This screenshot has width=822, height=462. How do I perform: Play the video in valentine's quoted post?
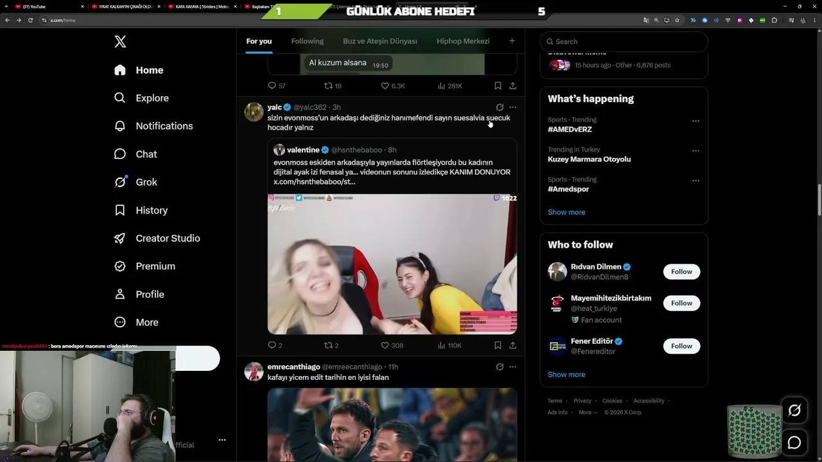392,264
